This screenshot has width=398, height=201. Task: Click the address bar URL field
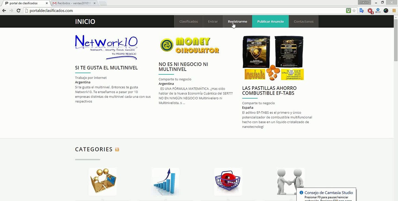point(184,11)
